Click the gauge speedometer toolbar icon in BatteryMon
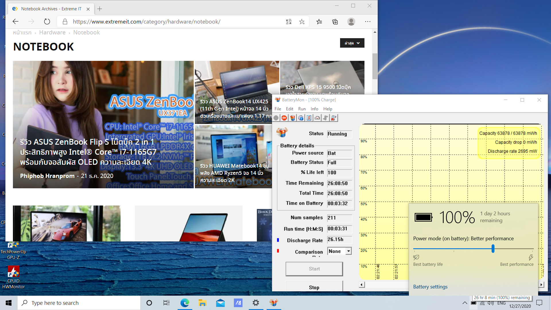 pos(317,118)
